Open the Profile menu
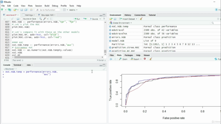The height and width of the screenshot is (124, 221). [64, 6]
